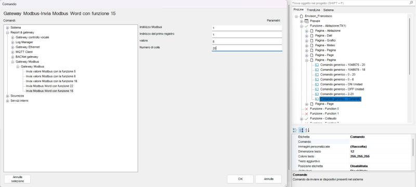The image size is (416, 187).
Task: Click the middle property grid sort icon
Action: click(x=301, y=130)
